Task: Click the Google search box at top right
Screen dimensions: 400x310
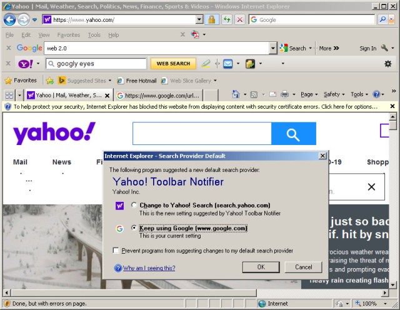Action: [x=312, y=19]
